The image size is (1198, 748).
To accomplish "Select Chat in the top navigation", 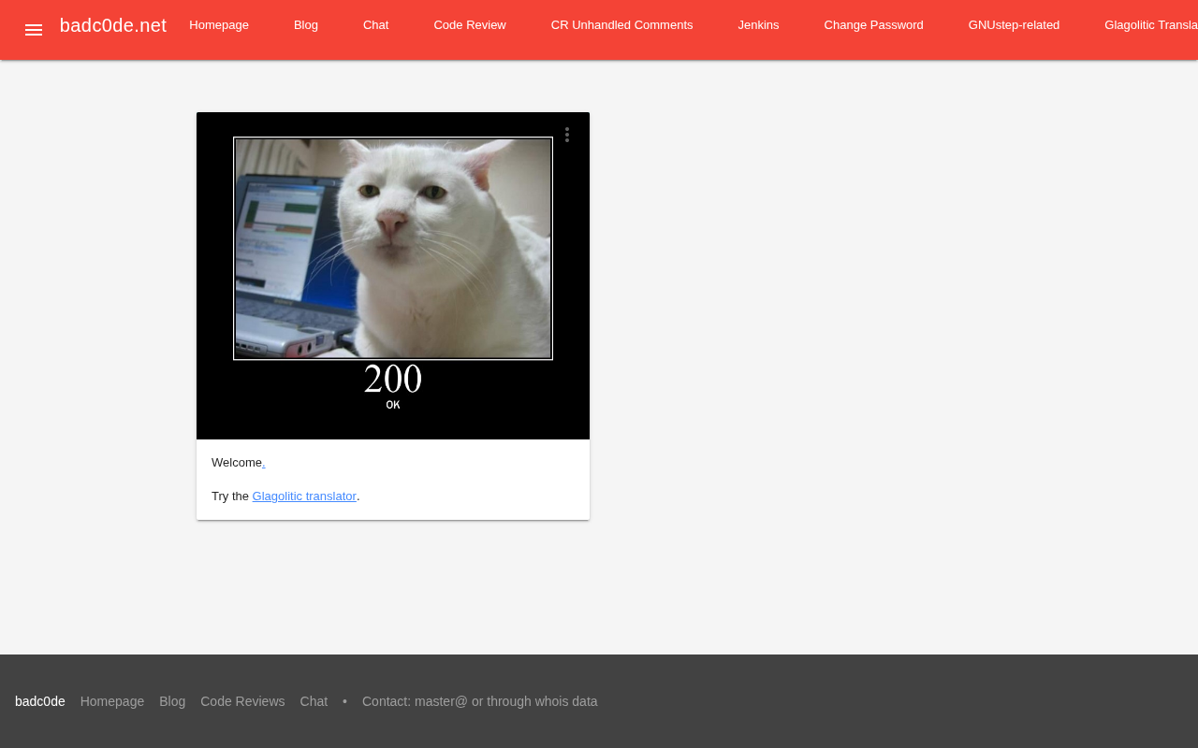I will pyautogui.click(x=375, y=25).
